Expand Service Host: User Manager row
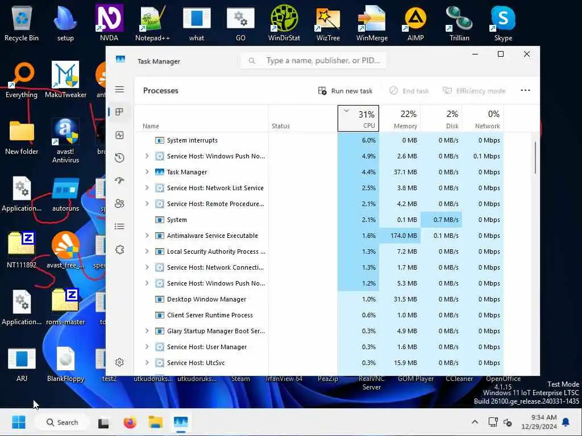 point(147,347)
